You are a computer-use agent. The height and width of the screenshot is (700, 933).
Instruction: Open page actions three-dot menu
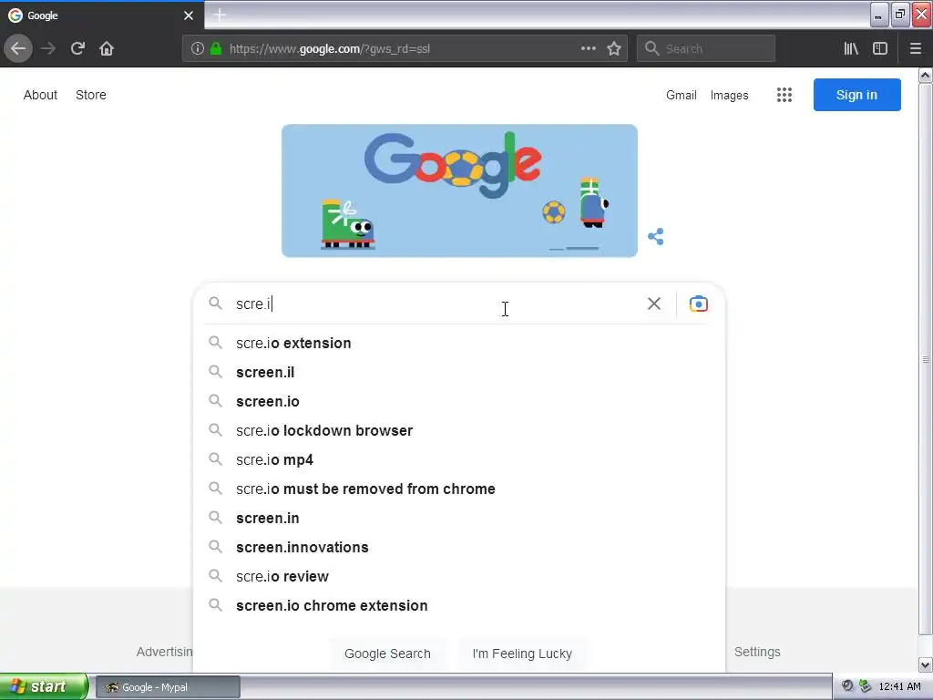pyautogui.click(x=589, y=48)
